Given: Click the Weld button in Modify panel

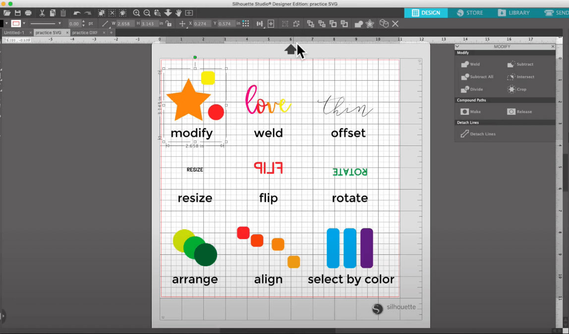Looking at the screenshot, I should [x=470, y=64].
